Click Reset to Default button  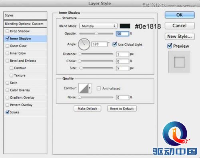pos(122,108)
